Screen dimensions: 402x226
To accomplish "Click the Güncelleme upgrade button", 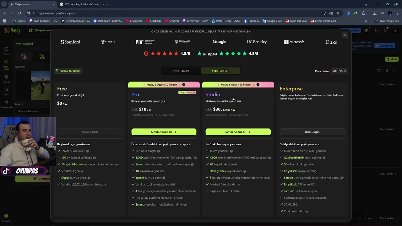I will point(385,46).
